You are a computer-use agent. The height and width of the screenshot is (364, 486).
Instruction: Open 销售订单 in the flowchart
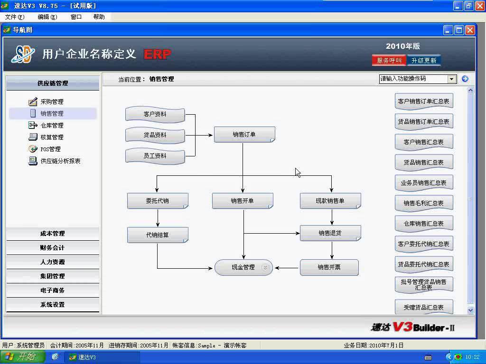click(x=244, y=134)
